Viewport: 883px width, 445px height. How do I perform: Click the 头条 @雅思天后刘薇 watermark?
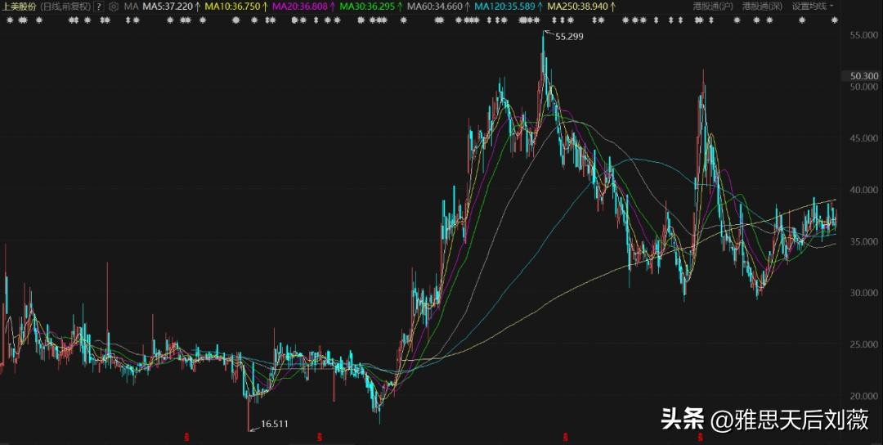[x=764, y=420]
